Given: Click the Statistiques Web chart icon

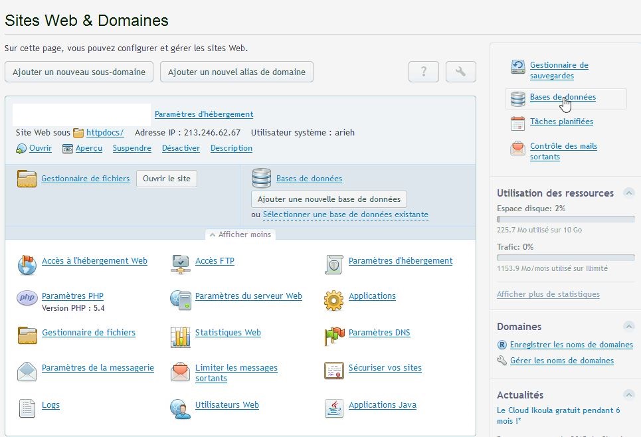Looking at the screenshot, I should click(181, 337).
